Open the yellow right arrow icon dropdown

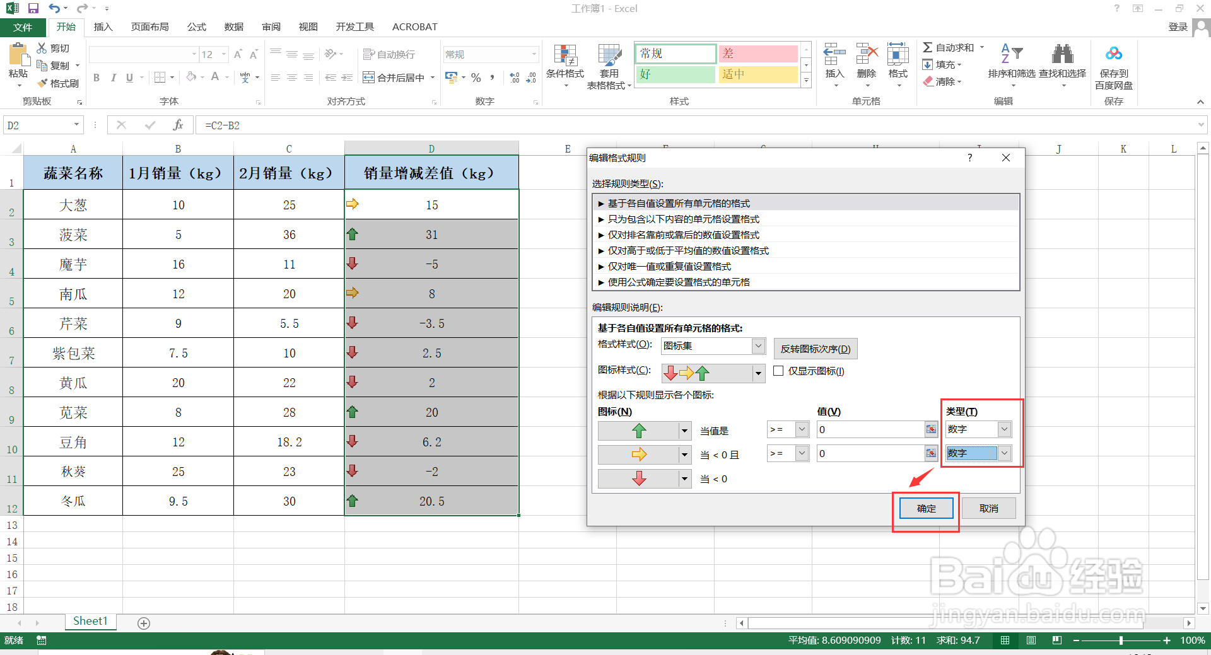click(x=684, y=455)
